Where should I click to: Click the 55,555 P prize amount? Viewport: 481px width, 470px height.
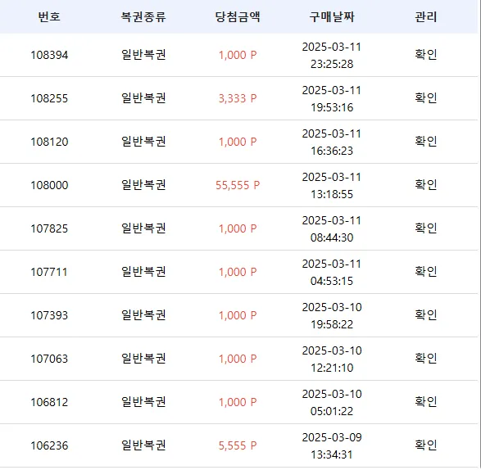click(238, 185)
